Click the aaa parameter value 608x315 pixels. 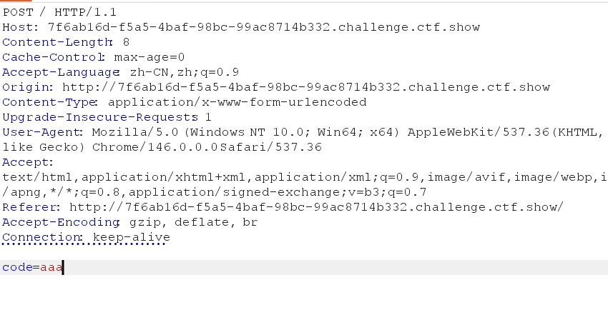(x=52, y=267)
